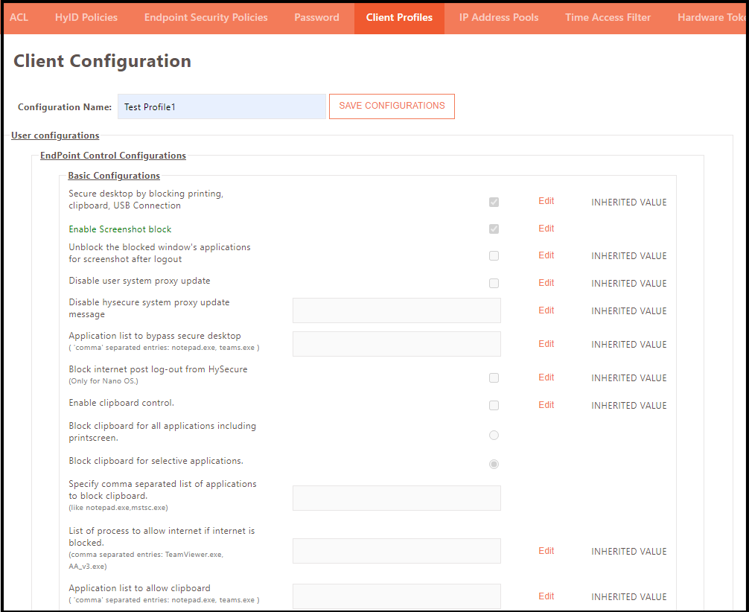The image size is (749, 612).
Task: Check Block internet post log-out from HySecure
Action: point(494,377)
